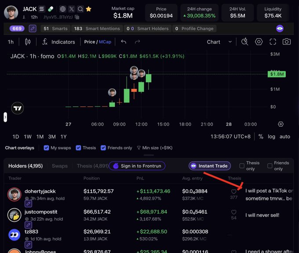Switch chart to MCap view
Image resolution: width=299 pixels, height=253 pixels.
(105, 42)
